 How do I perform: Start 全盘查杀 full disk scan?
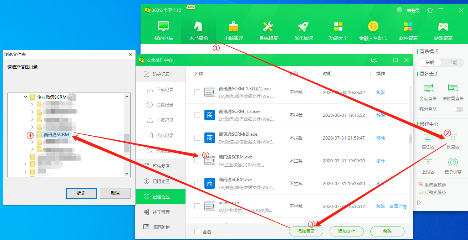428,92
